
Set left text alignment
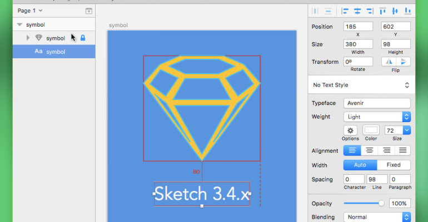pos(352,150)
